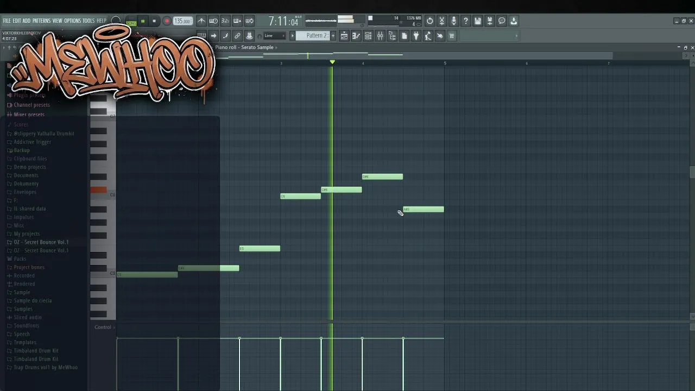Open the question mark help icon

click(466, 21)
